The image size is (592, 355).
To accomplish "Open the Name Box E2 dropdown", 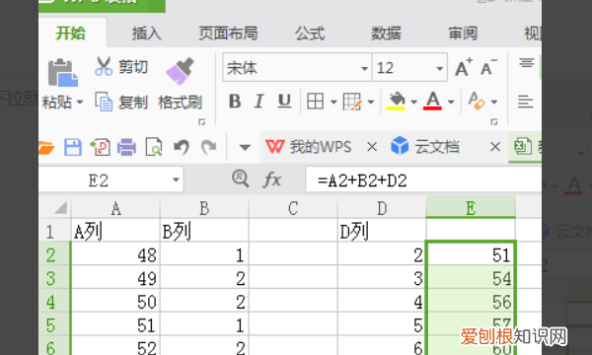I will [x=176, y=179].
